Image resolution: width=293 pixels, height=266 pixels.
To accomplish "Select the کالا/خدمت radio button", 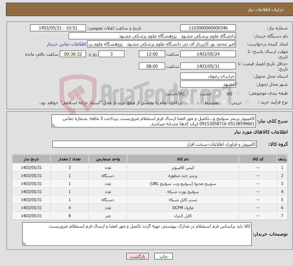I will [190, 93].
